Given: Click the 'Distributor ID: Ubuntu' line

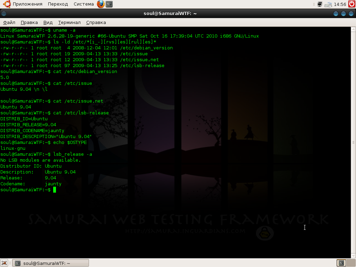Looking at the screenshot, I should tap(31, 166).
